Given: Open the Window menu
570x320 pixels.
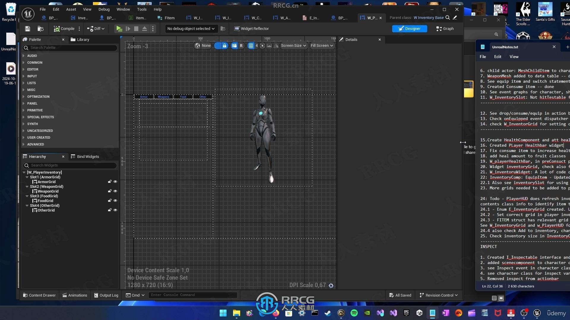Looking at the screenshot, I should pos(123,9).
